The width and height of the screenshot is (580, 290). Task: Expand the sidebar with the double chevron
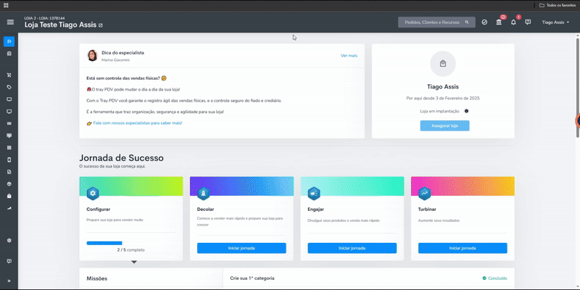[x=9, y=281]
